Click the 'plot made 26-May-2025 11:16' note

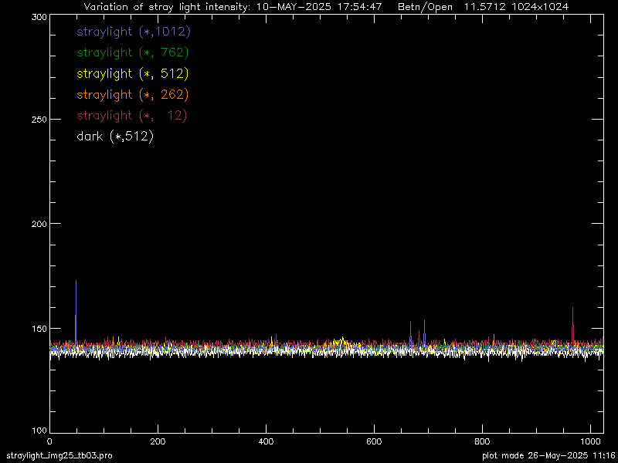pyautogui.click(x=549, y=456)
